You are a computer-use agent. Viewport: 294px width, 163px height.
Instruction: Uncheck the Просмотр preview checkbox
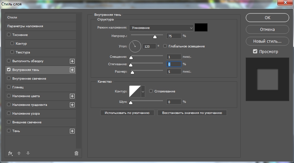255,51
